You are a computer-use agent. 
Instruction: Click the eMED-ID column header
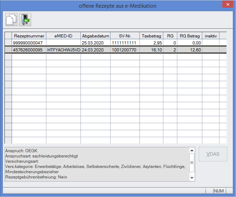[x=63, y=36]
